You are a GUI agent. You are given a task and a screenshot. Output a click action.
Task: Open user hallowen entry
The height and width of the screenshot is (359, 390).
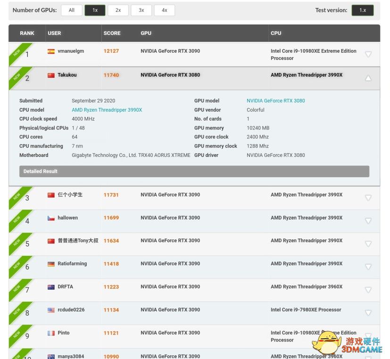click(67, 218)
